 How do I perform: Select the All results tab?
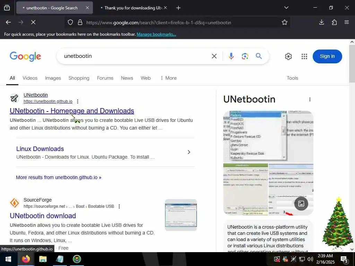(x=12, y=78)
